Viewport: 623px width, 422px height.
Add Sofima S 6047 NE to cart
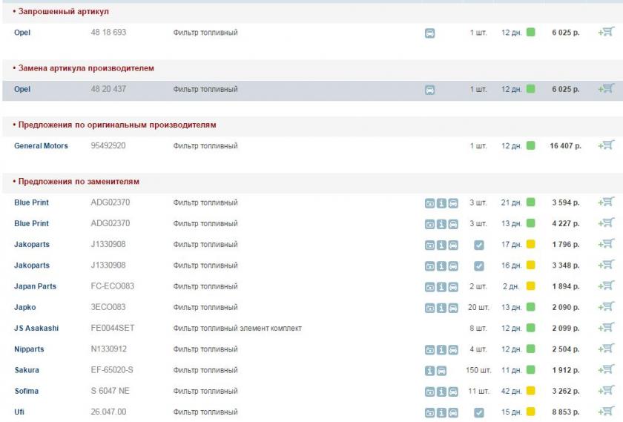(x=607, y=391)
